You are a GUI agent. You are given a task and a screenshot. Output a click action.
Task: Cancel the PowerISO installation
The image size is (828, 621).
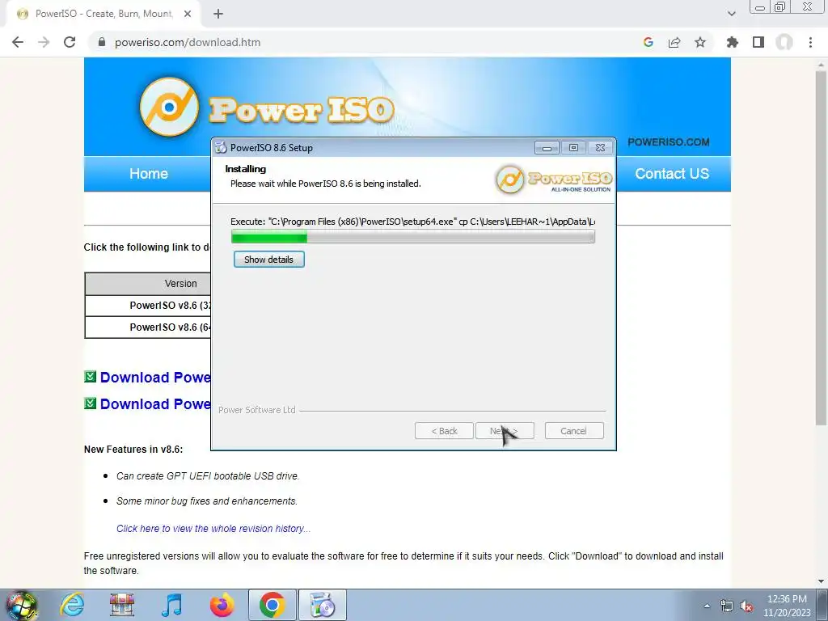point(574,431)
